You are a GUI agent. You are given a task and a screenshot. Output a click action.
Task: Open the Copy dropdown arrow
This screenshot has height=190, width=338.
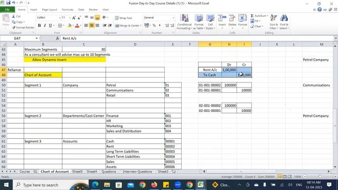(x=24, y=22)
